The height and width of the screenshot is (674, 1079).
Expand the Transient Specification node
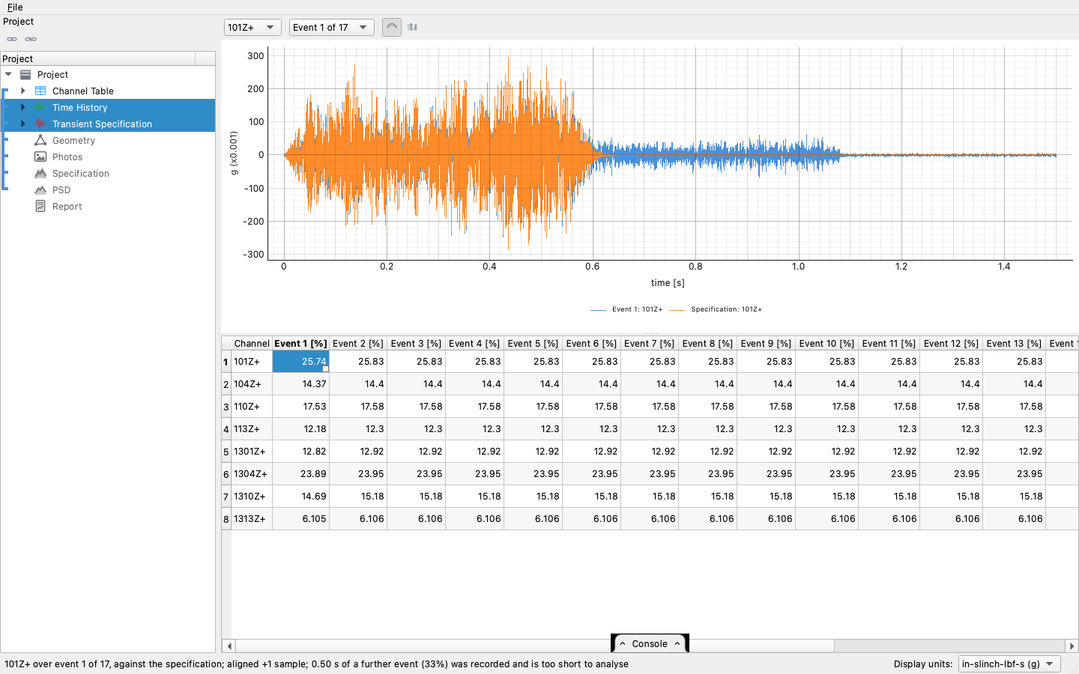point(23,124)
